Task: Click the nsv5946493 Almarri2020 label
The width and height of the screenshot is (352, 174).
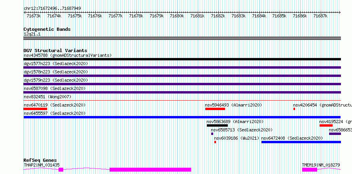Action: pos(233,105)
